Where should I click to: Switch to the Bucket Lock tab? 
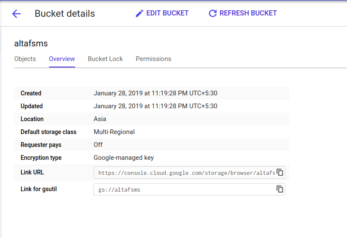[x=105, y=59]
